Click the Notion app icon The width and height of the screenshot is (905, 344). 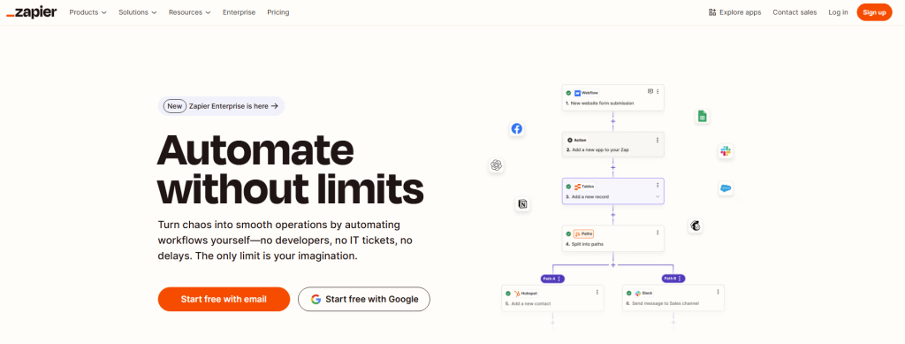click(x=523, y=204)
